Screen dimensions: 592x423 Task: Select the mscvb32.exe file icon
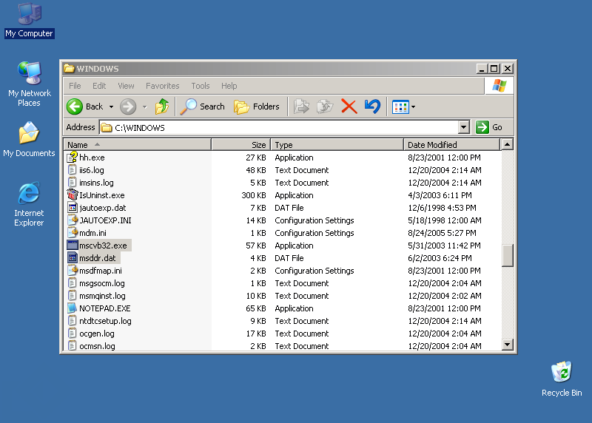72,246
